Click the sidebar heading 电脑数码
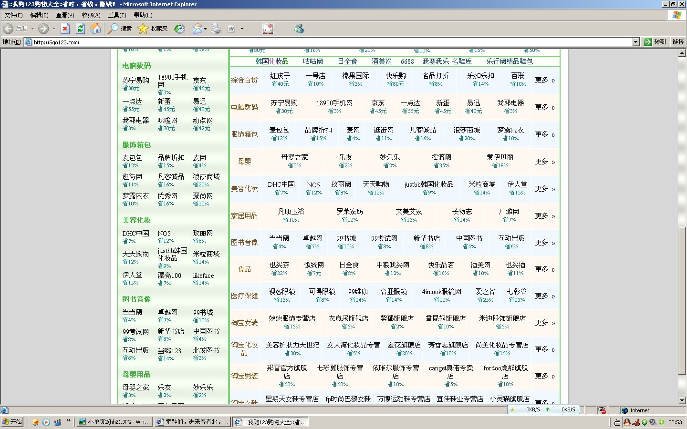Image resolution: width=687 pixels, height=429 pixels. coord(136,66)
